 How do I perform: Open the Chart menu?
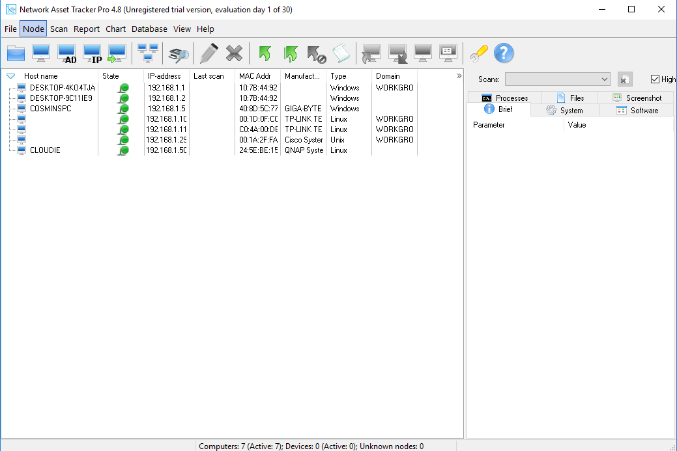[x=116, y=29]
